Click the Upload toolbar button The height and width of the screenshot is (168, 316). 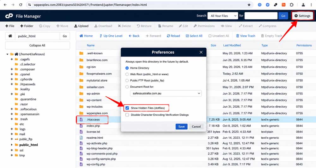[x=81, y=26]
